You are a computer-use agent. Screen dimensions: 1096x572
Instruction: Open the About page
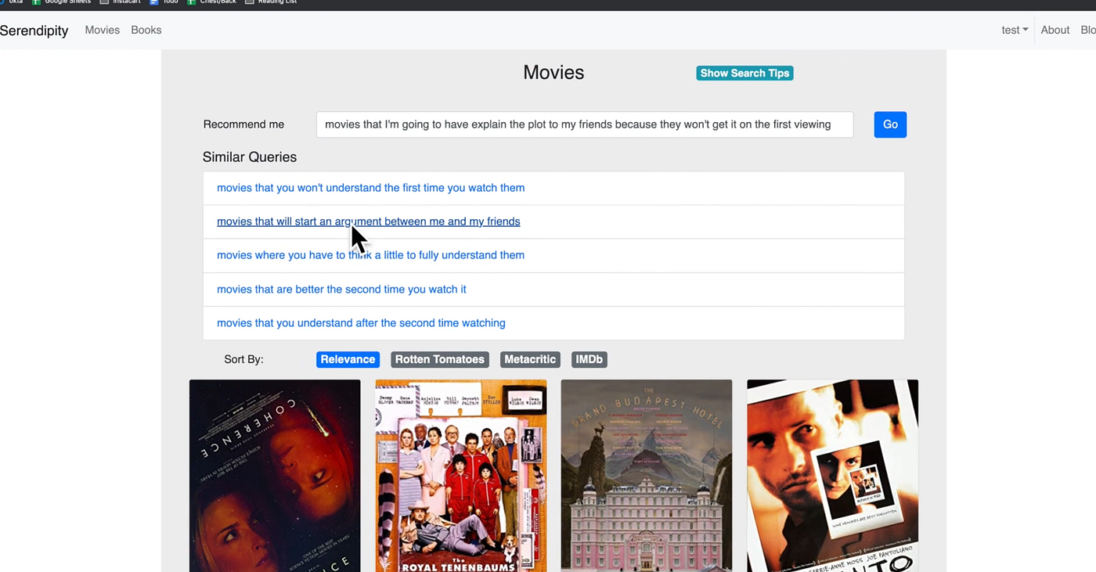point(1055,31)
